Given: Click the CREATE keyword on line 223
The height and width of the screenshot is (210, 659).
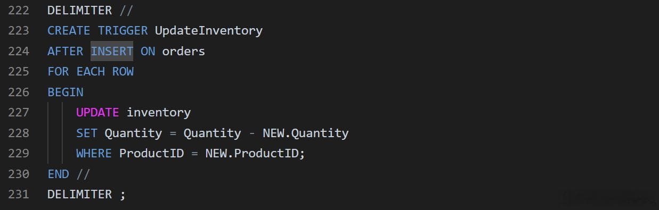Looking at the screenshot, I should 69,31.
